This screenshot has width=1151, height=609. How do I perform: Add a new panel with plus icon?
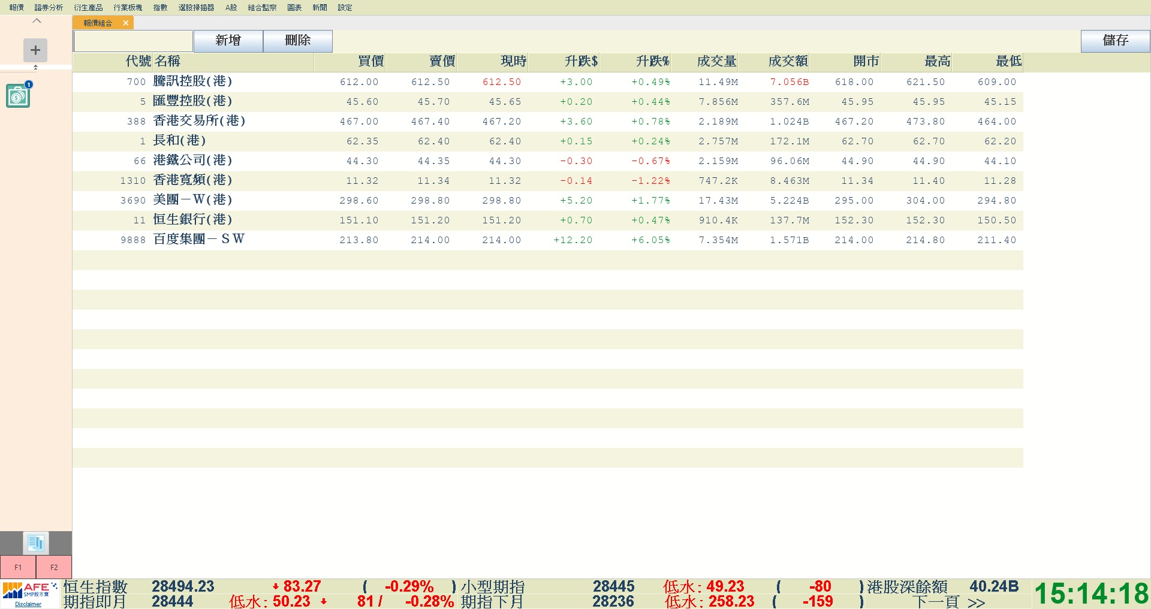click(x=35, y=50)
